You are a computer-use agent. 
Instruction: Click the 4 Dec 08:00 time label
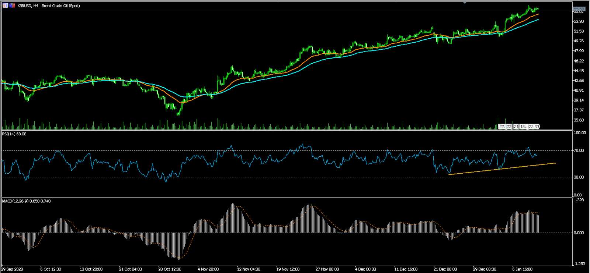(366, 269)
